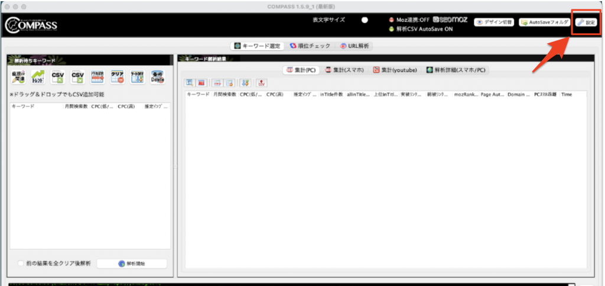Open the トレンド trend keyword icon

(38, 77)
